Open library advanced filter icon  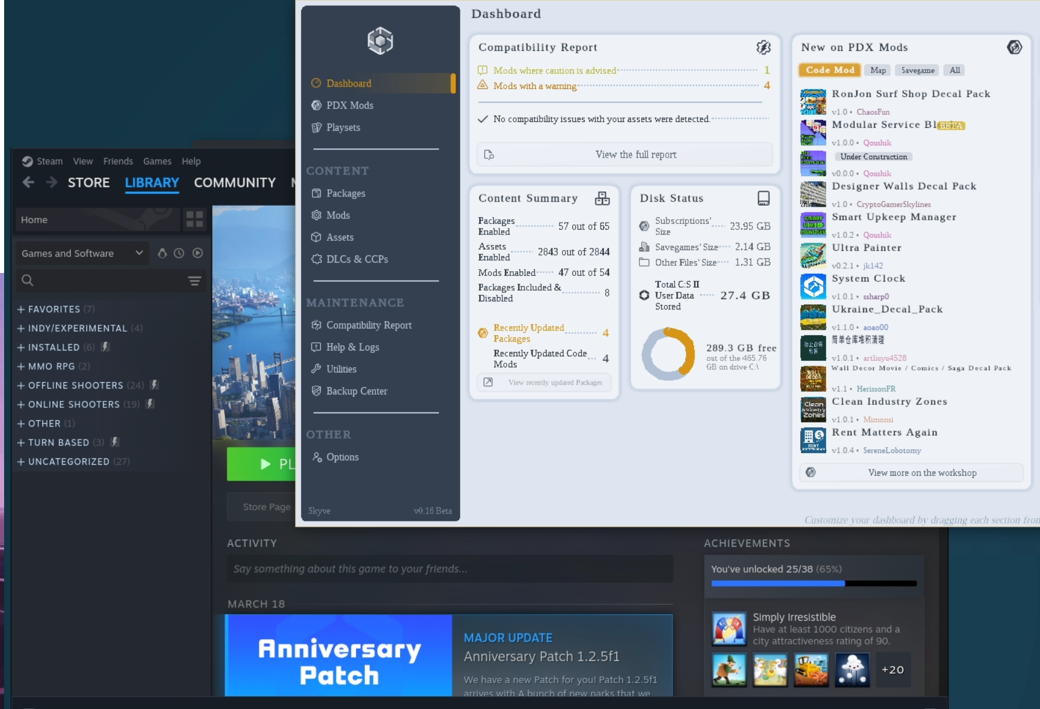[195, 281]
